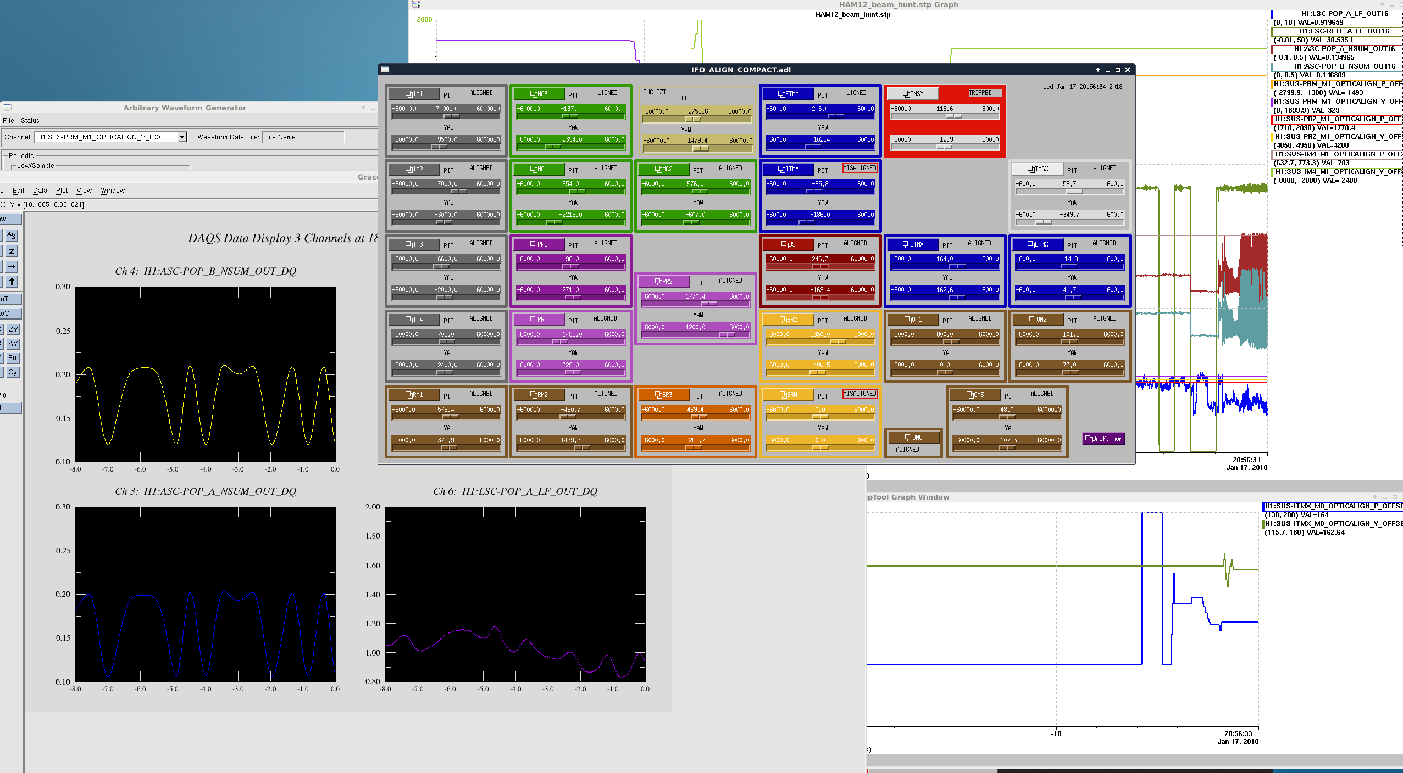The image size is (1403, 773).
Task: Open the ETMY optic button
Action: 788,94
